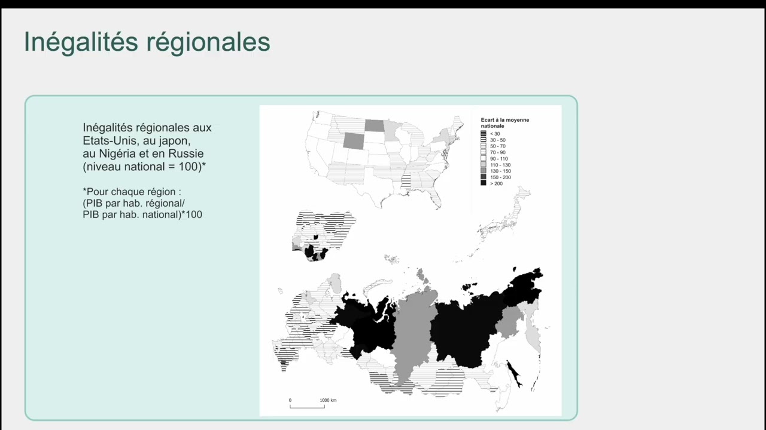Image resolution: width=766 pixels, height=430 pixels.
Task: Click the line 'au Nigéria et en Russie'
Action: point(143,154)
